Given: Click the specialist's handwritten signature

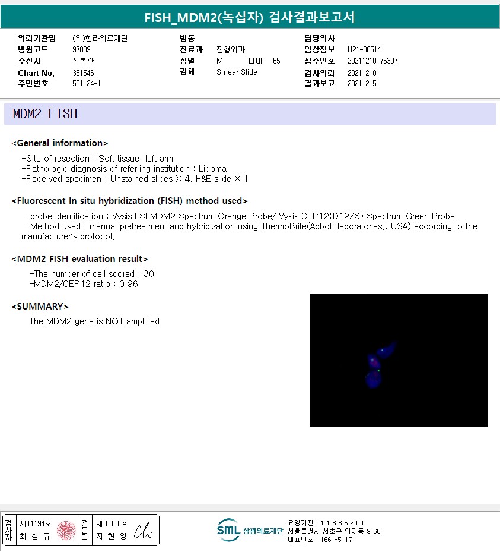Looking at the screenshot, I should pyautogui.click(x=143, y=531).
